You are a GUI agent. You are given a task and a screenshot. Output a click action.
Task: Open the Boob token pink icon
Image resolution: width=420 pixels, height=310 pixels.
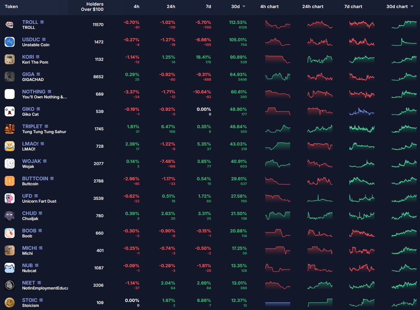pyautogui.click(x=9, y=233)
